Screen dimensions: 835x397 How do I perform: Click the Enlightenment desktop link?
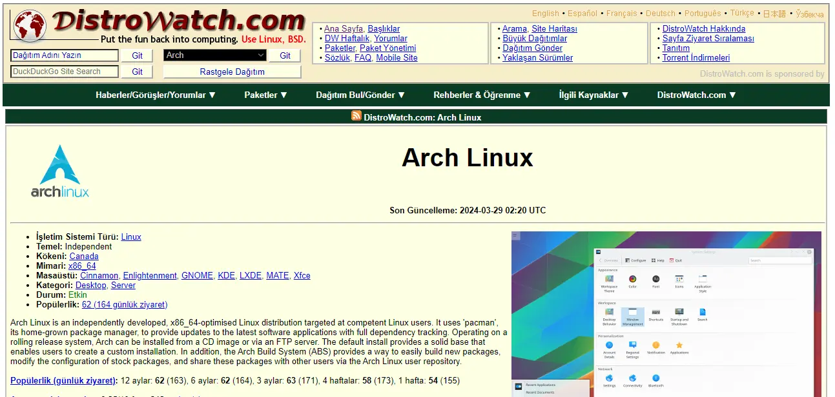pos(150,276)
